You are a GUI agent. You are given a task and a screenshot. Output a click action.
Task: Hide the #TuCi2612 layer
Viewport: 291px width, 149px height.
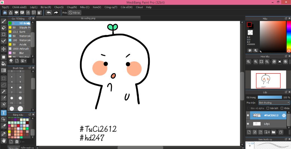click(x=248, y=115)
